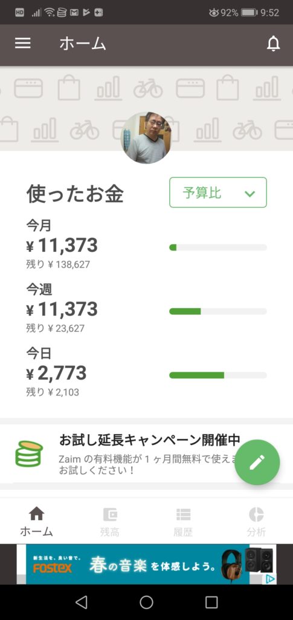Viewport: 293px width, 620px height.
Task: Tap the 今週 ¥11,373 spending amount
Action: coord(62,309)
